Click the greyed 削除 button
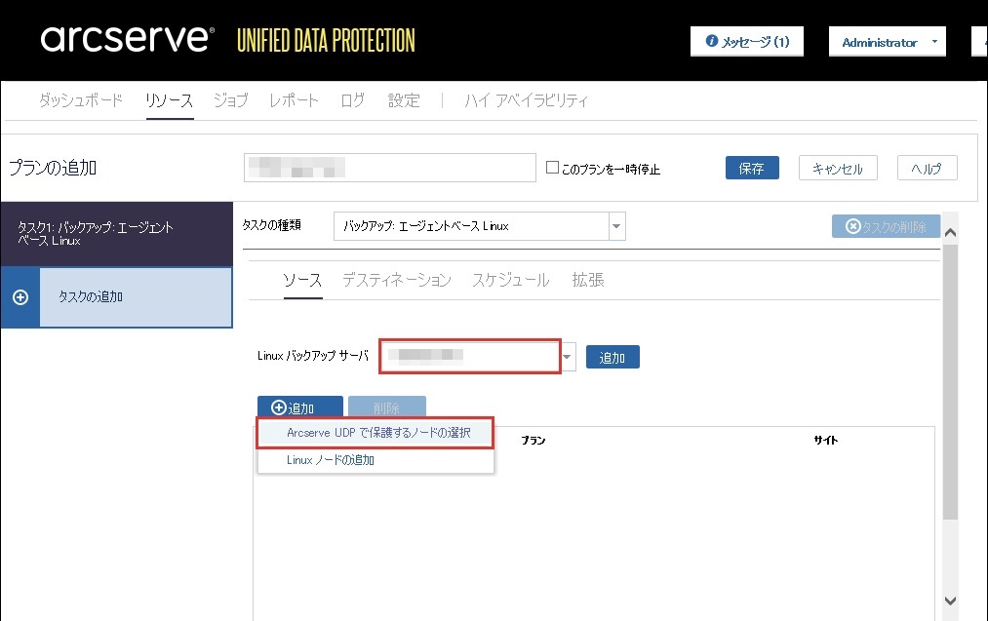Screen dimensions: 988x621 click(387, 408)
